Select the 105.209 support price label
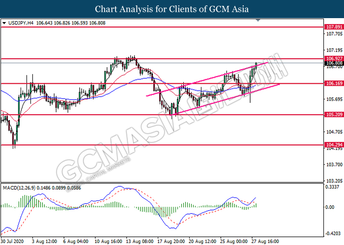The image size is (344, 245). (334, 114)
